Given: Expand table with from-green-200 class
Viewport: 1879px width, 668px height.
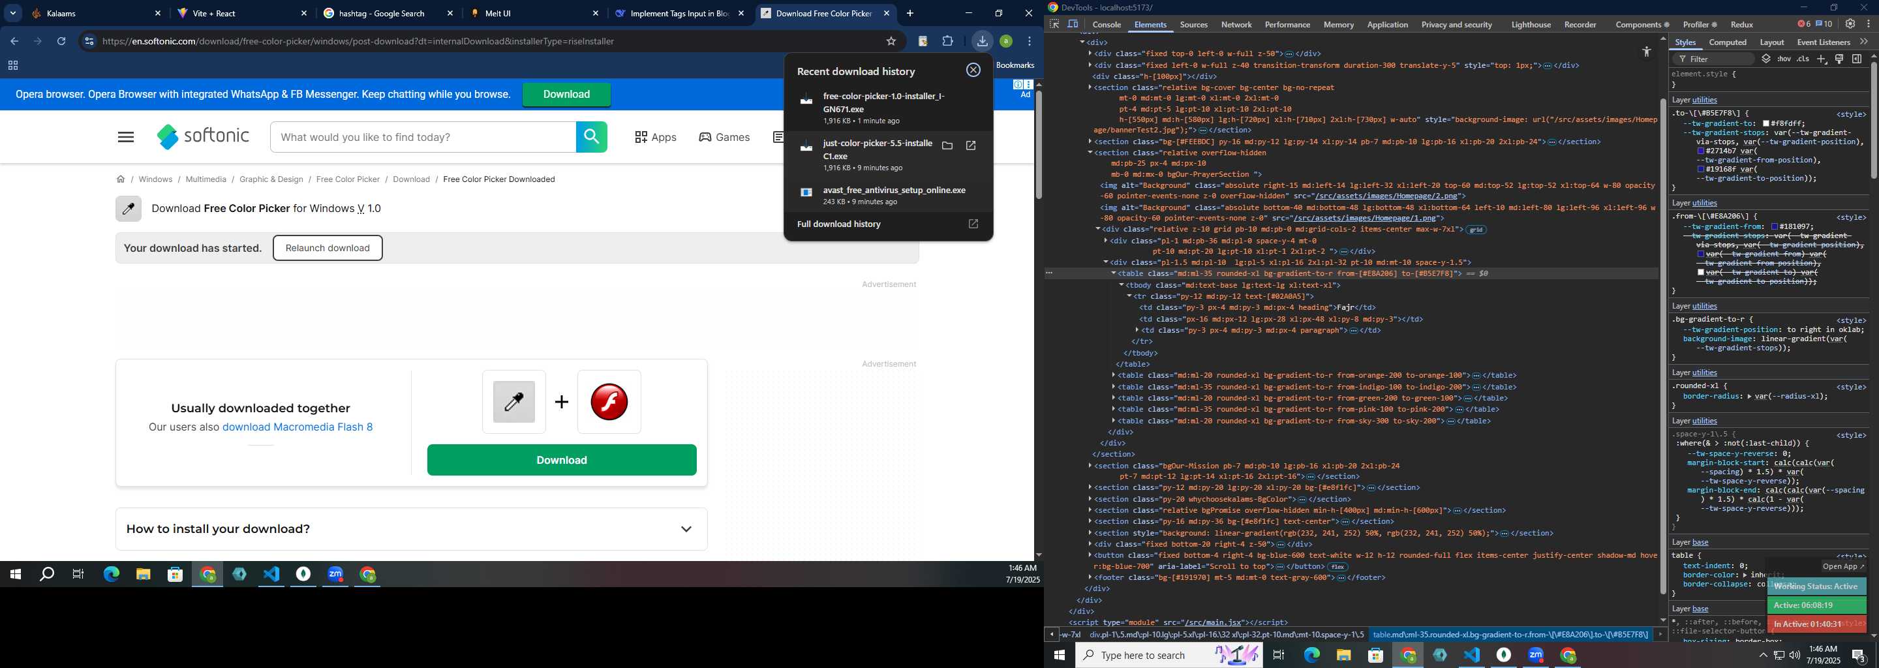Looking at the screenshot, I should click(1114, 398).
